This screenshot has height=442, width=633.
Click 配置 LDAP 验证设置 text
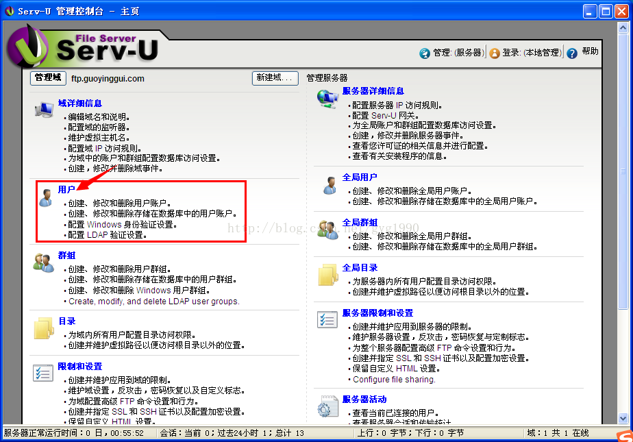coord(108,235)
